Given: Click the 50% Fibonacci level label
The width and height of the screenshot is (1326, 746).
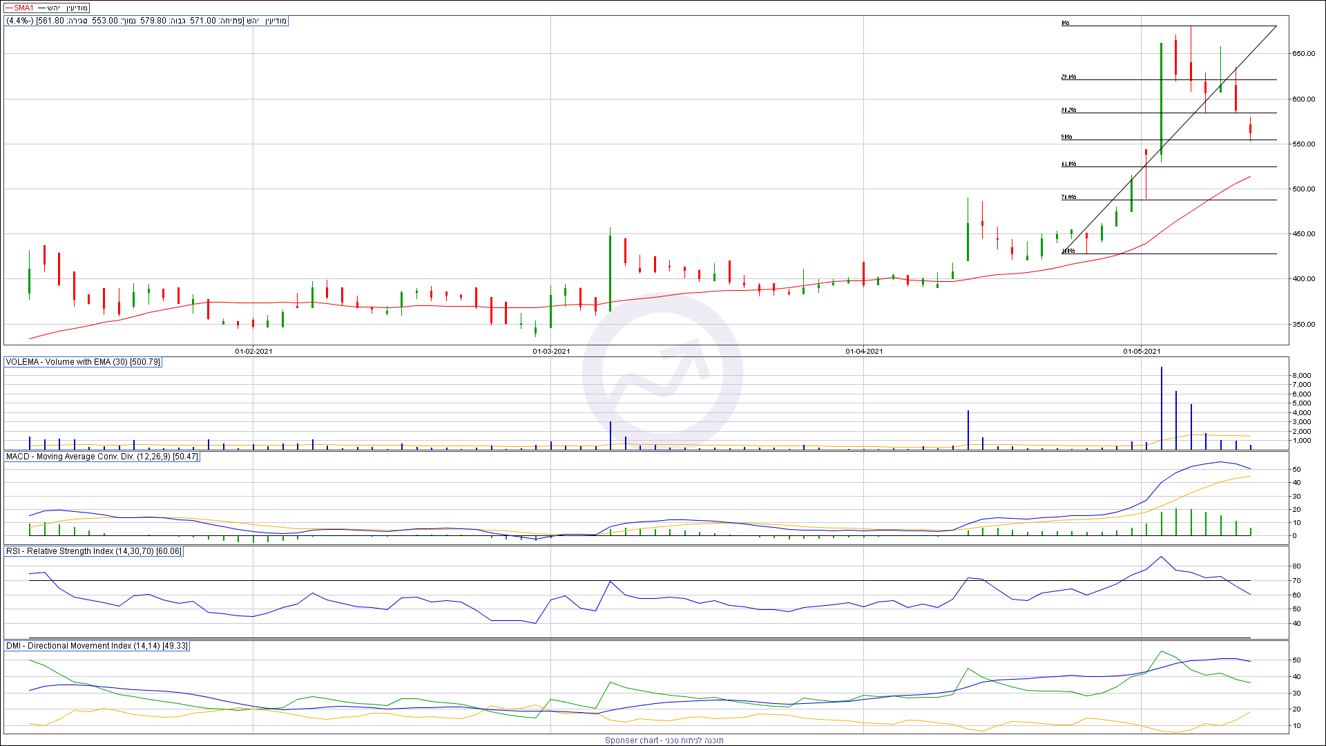Looking at the screenshot, I should 1066,137.
